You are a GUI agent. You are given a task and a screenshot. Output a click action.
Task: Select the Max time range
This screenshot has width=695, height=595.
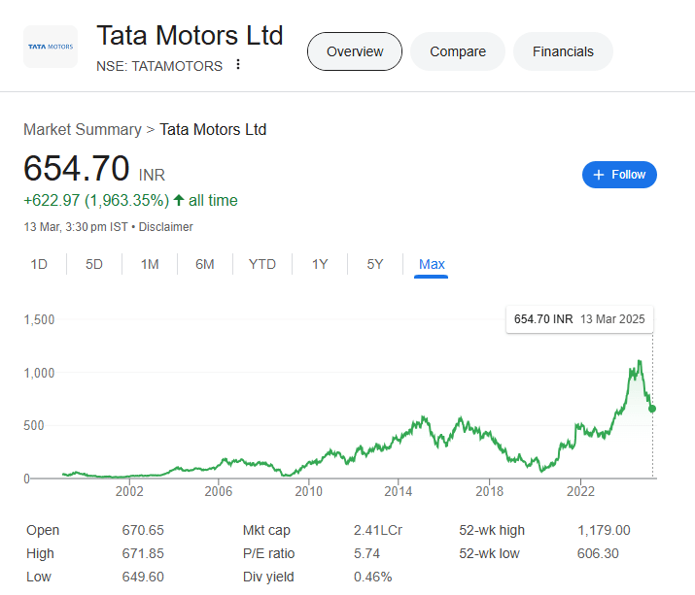click(x=432, y=264)
